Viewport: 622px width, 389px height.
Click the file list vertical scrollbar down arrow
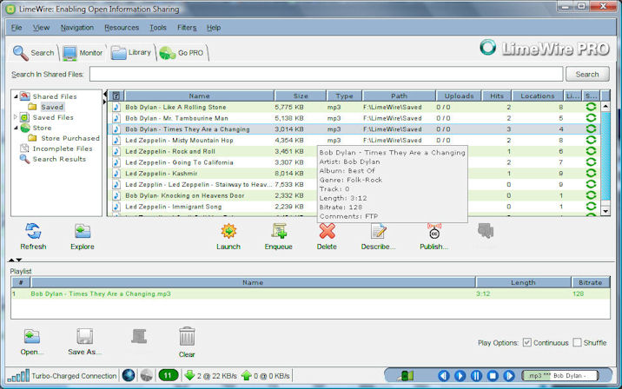[605, 211]
